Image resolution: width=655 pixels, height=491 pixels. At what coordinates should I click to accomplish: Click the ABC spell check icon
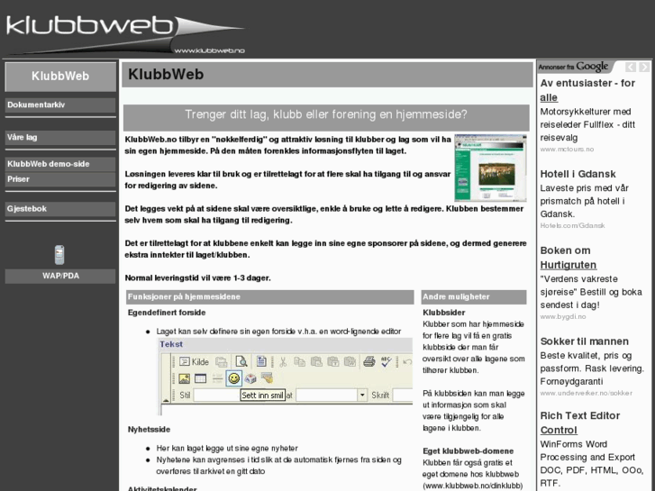coord(386,361)
